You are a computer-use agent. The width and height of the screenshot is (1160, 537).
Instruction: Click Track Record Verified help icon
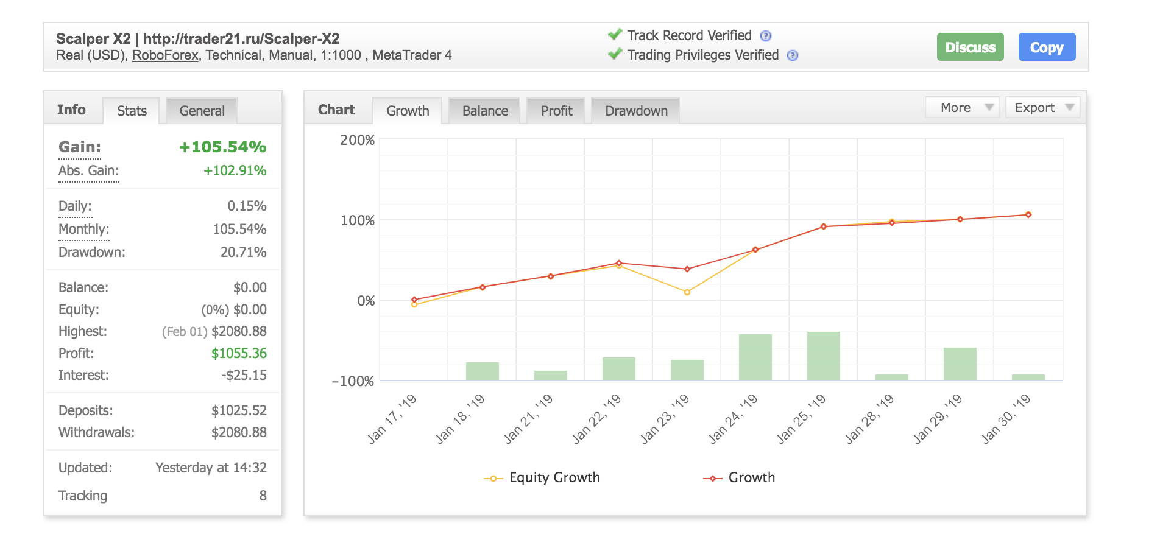coord(766,36)
